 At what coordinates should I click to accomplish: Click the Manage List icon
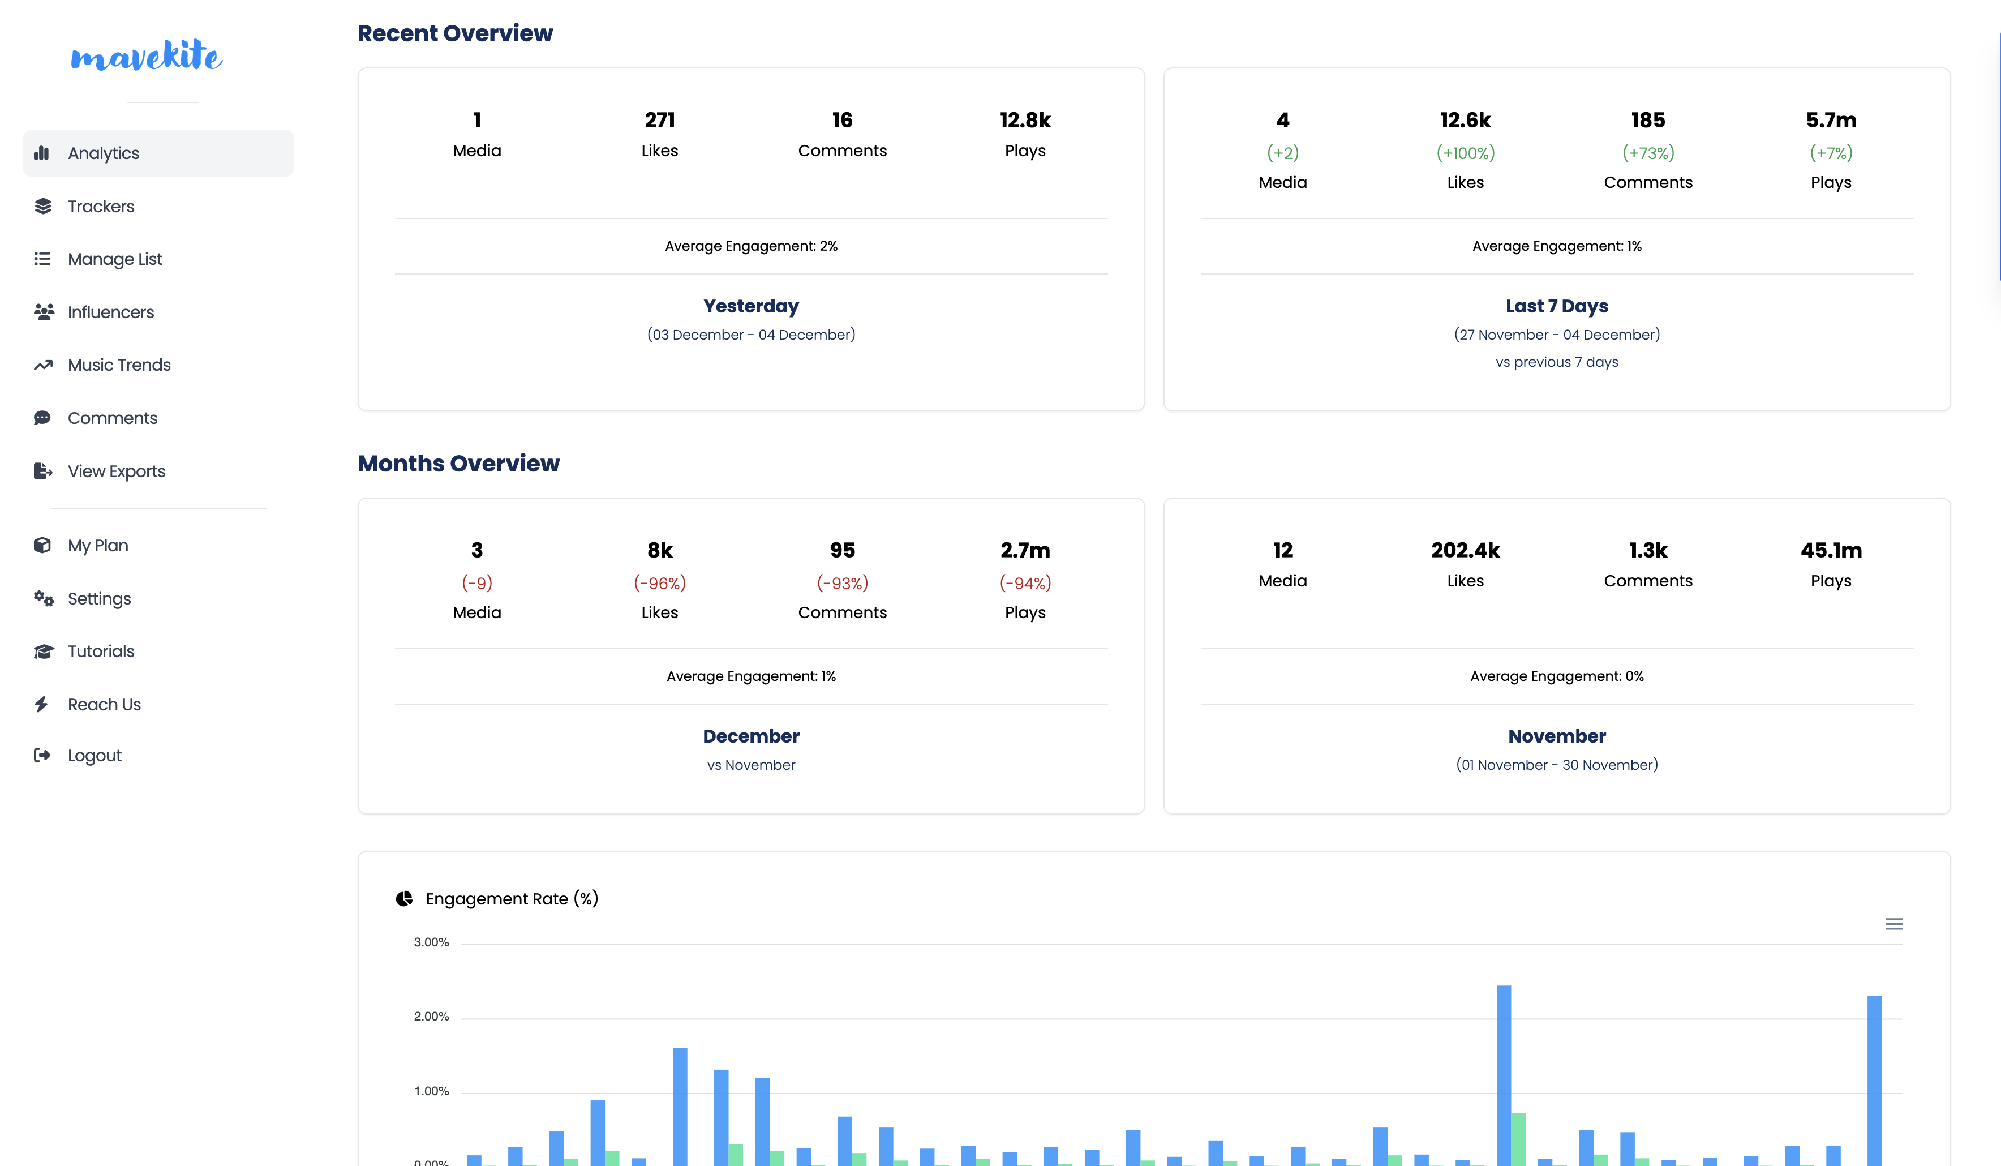point(42,259)
